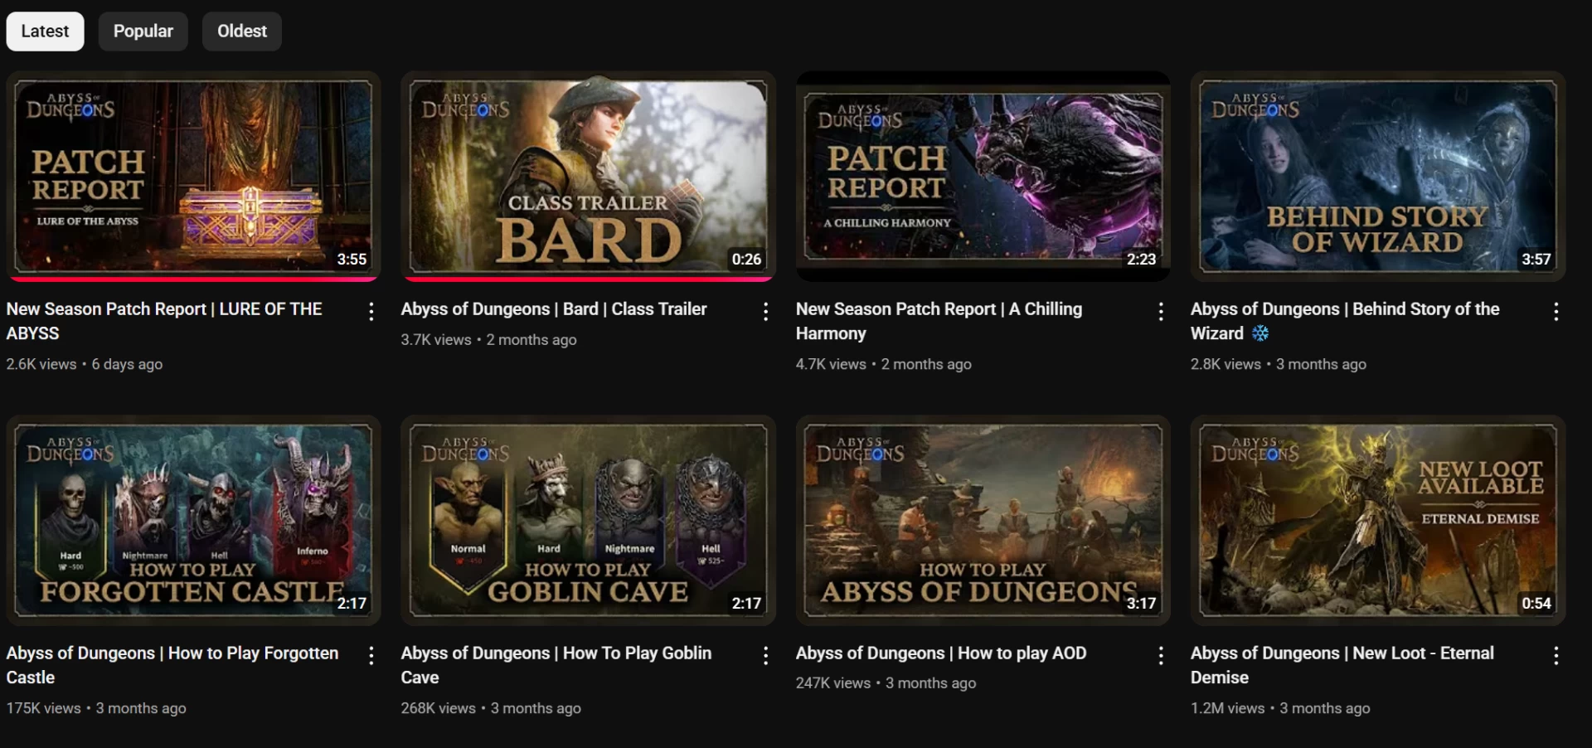Play the Behind Story of Wizard thumbnail

click(1377, 176)
